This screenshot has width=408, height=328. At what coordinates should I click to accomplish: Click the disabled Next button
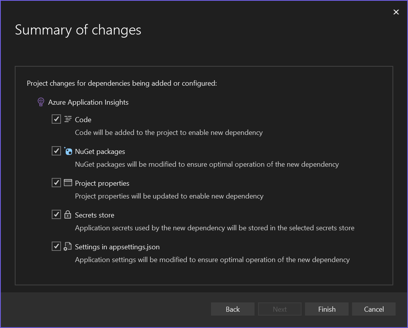tap(280, 309)
